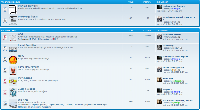
Task: Open the Japan i Meksiko forum
Action: pos(27,89)
